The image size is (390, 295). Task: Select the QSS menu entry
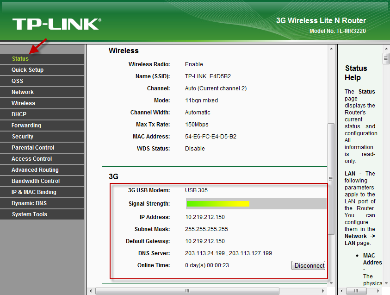[42, 81]
